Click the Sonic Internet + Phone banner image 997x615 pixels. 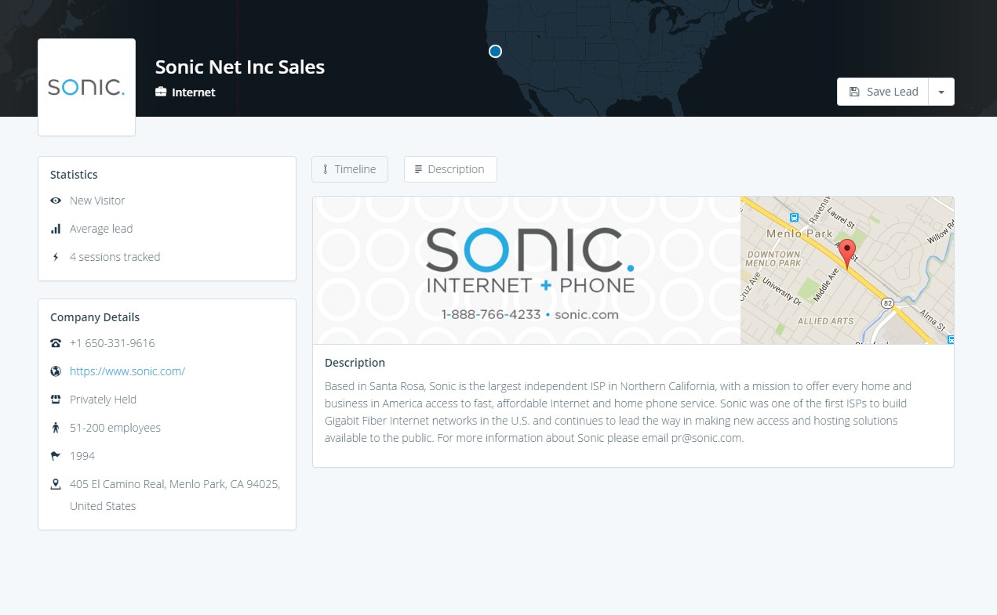coord(526,270)
